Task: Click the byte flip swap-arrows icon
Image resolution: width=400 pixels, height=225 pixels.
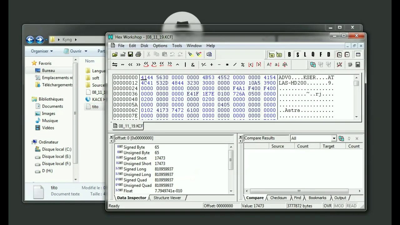Action: tap(115, 65)
